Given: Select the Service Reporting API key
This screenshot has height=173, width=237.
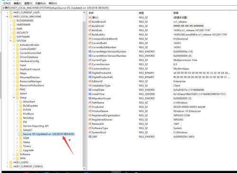Looking at the screenshot, I should point(36,126).
